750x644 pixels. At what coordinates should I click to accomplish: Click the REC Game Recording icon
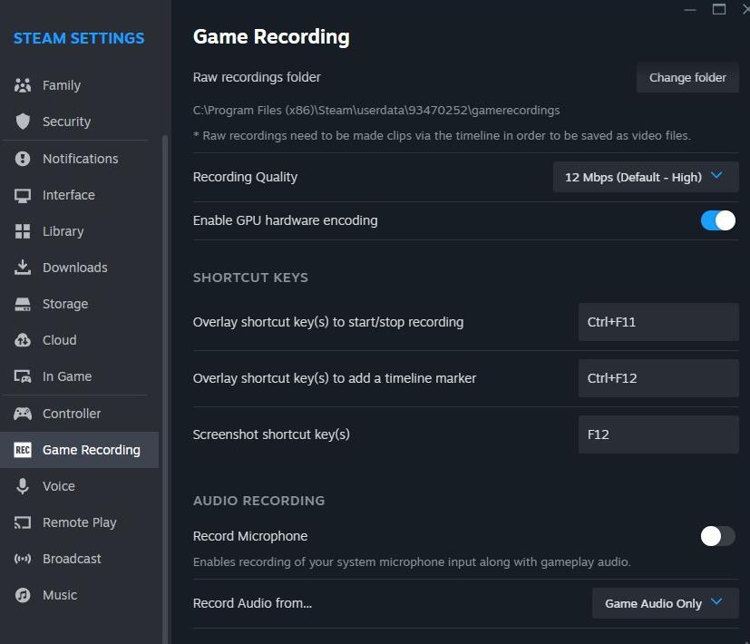coord(23,450)
